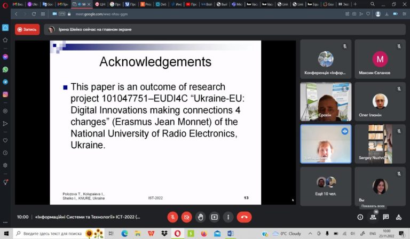Show the participants people panel
The image size is (410, 239).
click(x=373, y=217)
